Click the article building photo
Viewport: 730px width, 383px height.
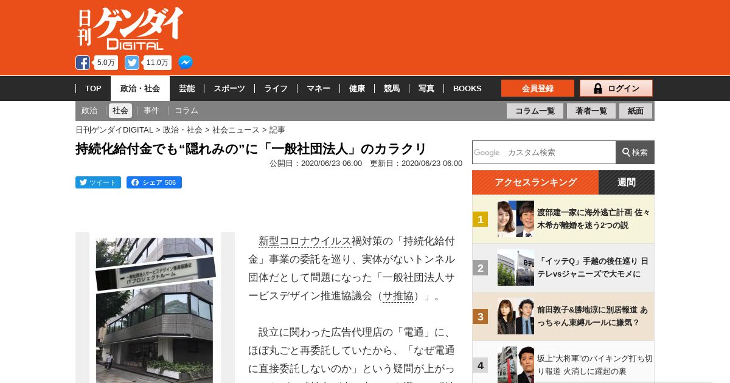pyautogui.click(x=155, y=308)
